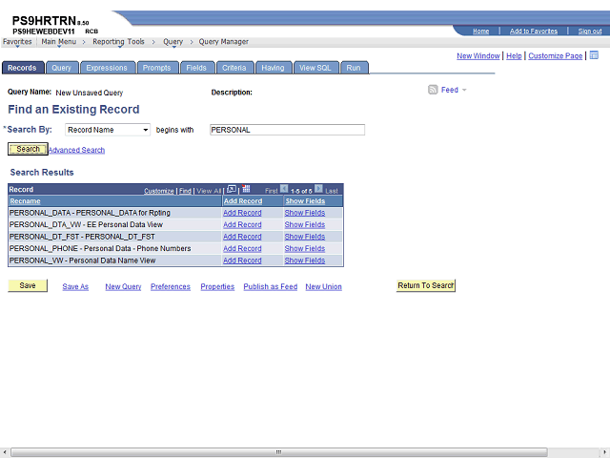Click the Customize Page link
The image size is (610, 458).
[555, 55]
